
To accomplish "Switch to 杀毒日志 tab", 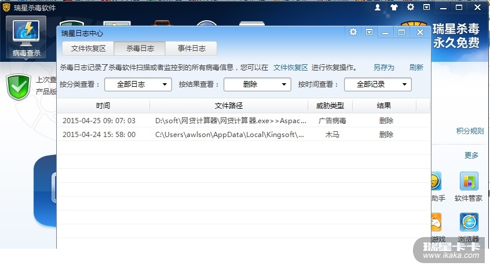I will coord(140,49).
